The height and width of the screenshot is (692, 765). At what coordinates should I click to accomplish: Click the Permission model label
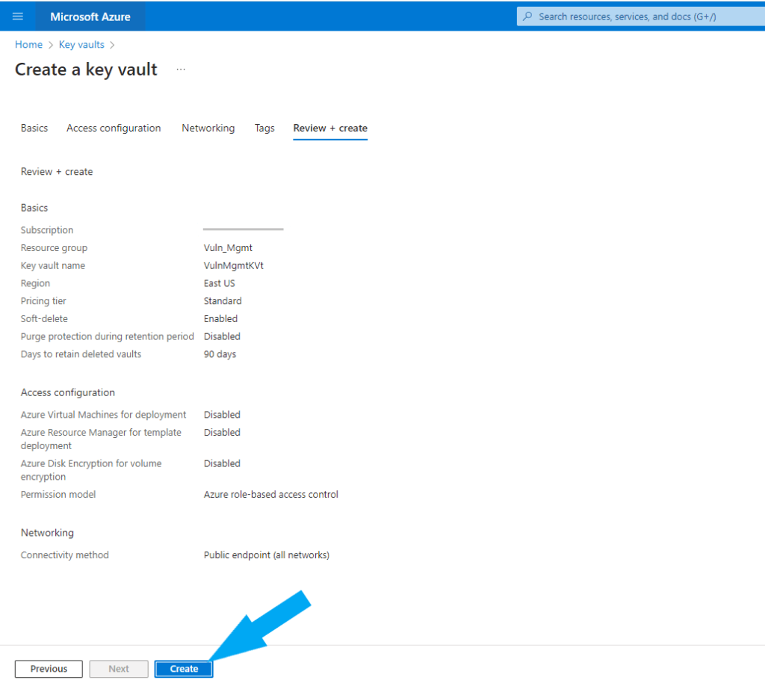(58, 495)
